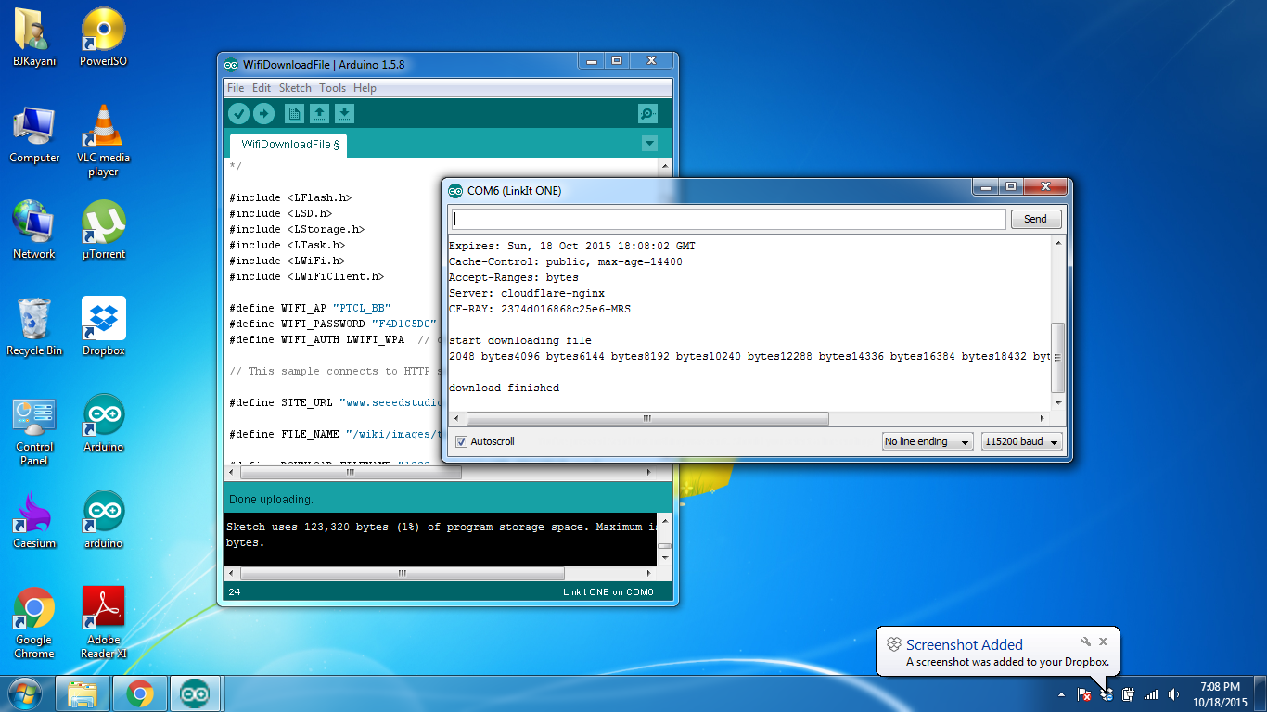Toggle the Autoscroll checkbox
This screenshot has height=712, width=1267.
(x=461, y=441)
